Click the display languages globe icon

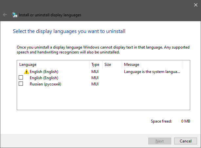(x=15, y=15)
